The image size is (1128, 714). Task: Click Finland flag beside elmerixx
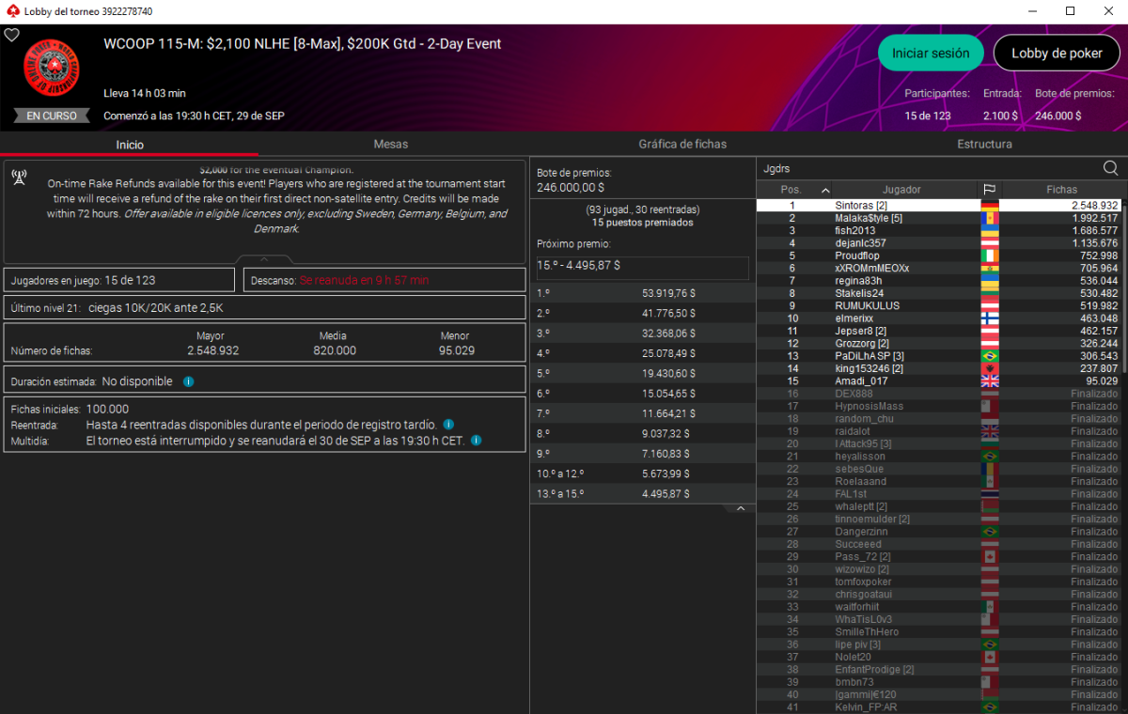point(989,318)
